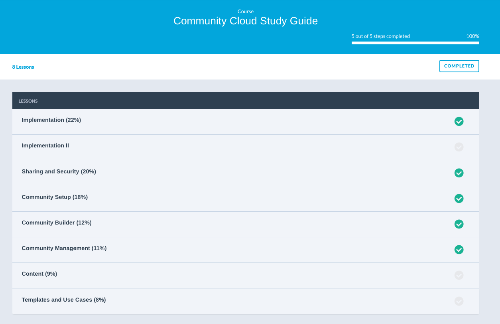Click the 100% progress label
This screenshot has height=324, width=500.
(x=472, y=36)
